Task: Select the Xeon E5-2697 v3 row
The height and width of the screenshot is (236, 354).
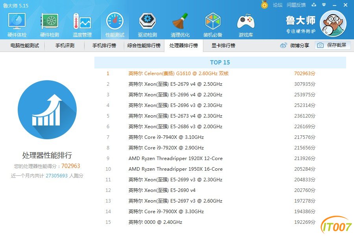Action: 220,201
